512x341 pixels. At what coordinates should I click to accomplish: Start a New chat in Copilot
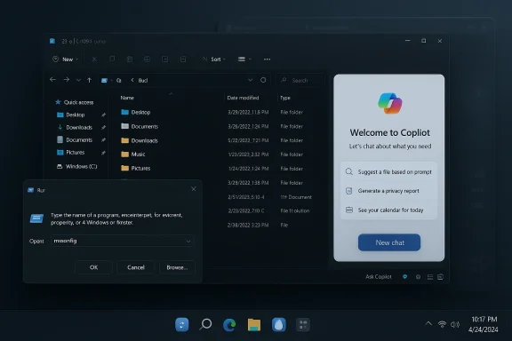point(389,242)
